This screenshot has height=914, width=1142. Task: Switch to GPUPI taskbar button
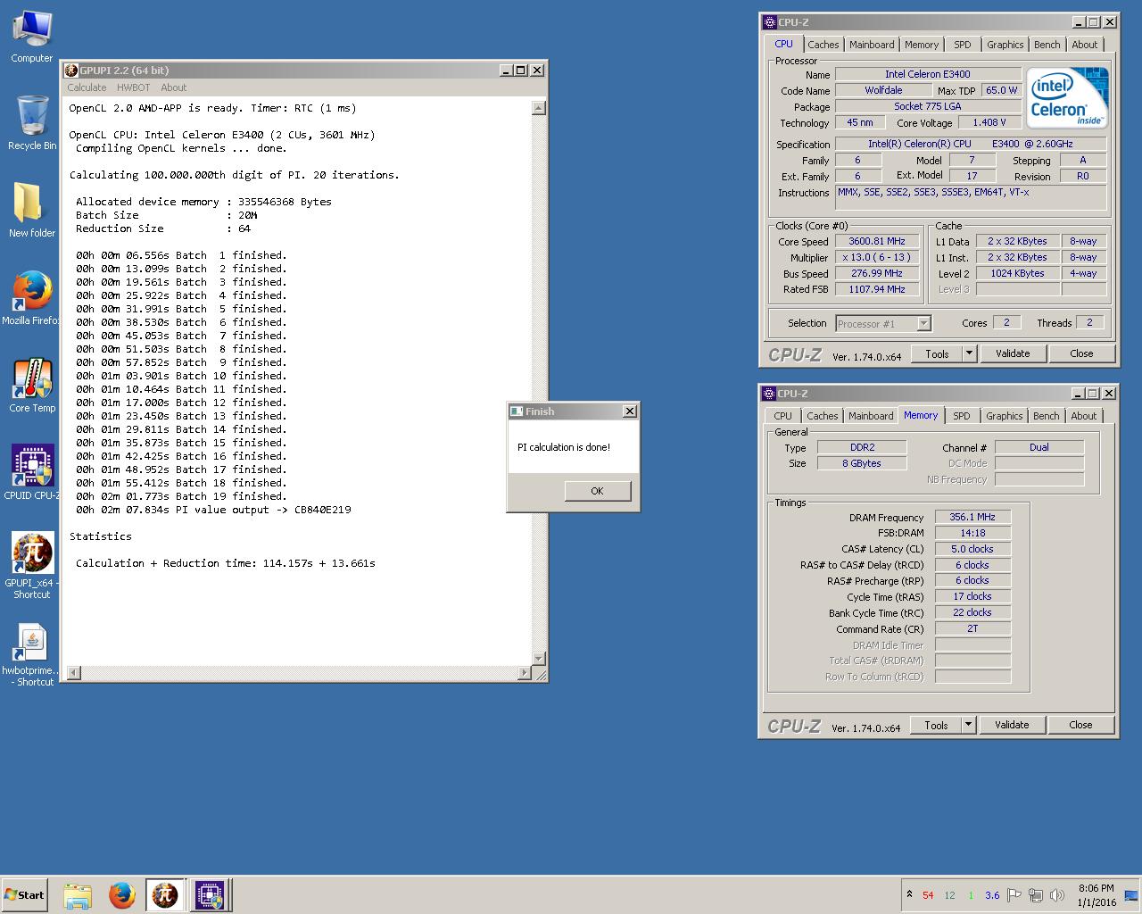165,895
